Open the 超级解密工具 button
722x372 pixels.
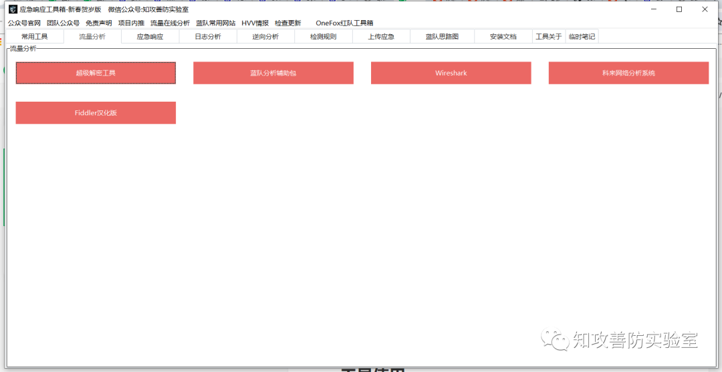point(96,73)
